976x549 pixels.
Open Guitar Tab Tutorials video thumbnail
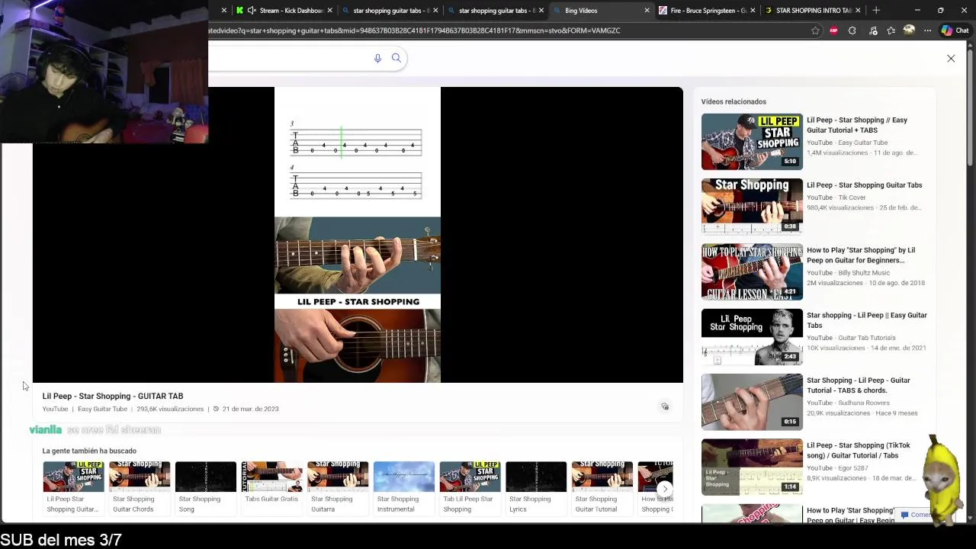click(x=752, y=337)
